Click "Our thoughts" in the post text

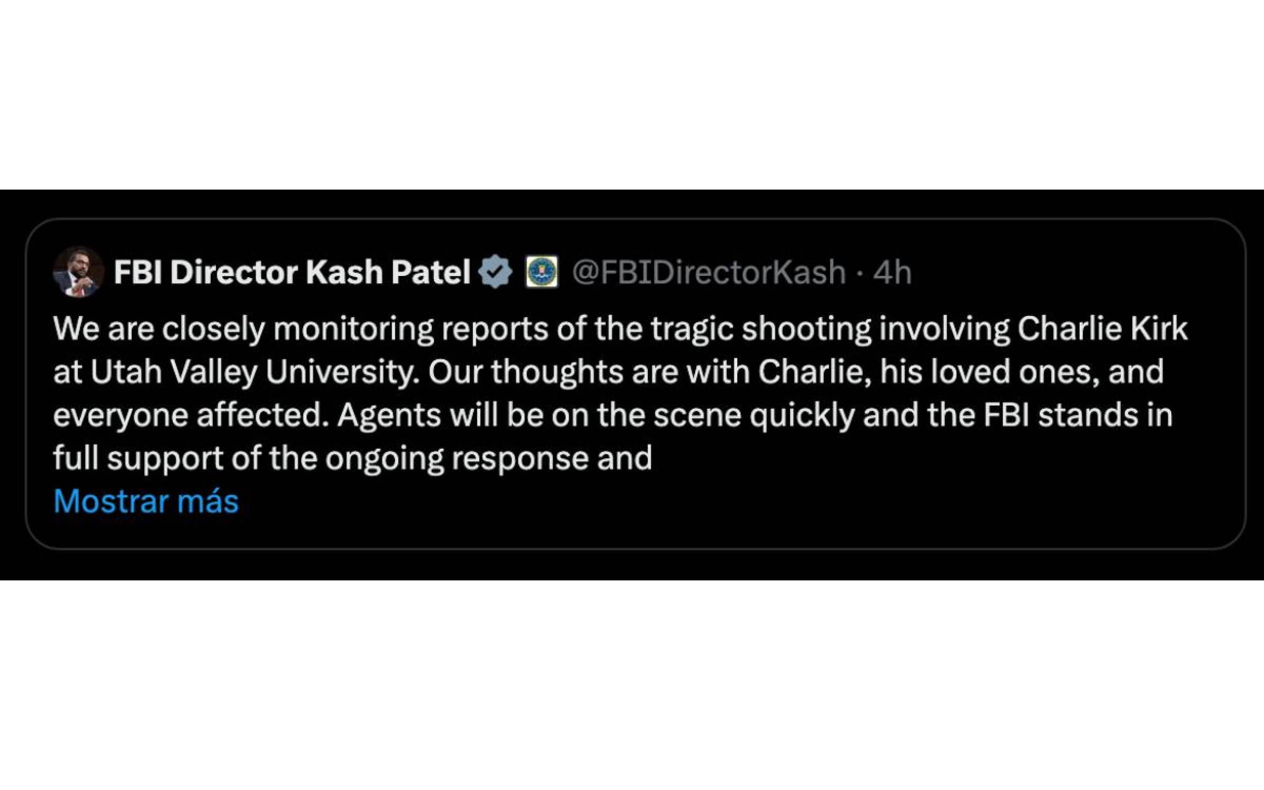525,372
